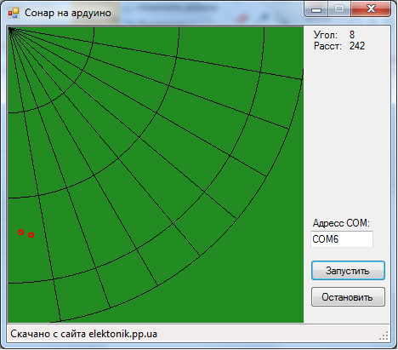Click the Остановить button
This screenshot has width=398, height=350.
coord(348,297)
